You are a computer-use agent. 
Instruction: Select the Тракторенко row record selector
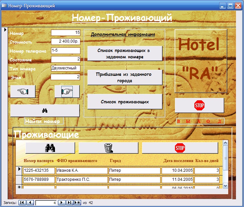(19, 179)
